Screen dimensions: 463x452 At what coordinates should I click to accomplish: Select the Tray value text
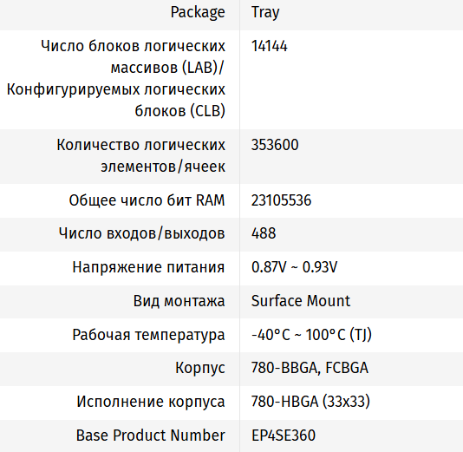pyautogui.click(x=265, y=13)
